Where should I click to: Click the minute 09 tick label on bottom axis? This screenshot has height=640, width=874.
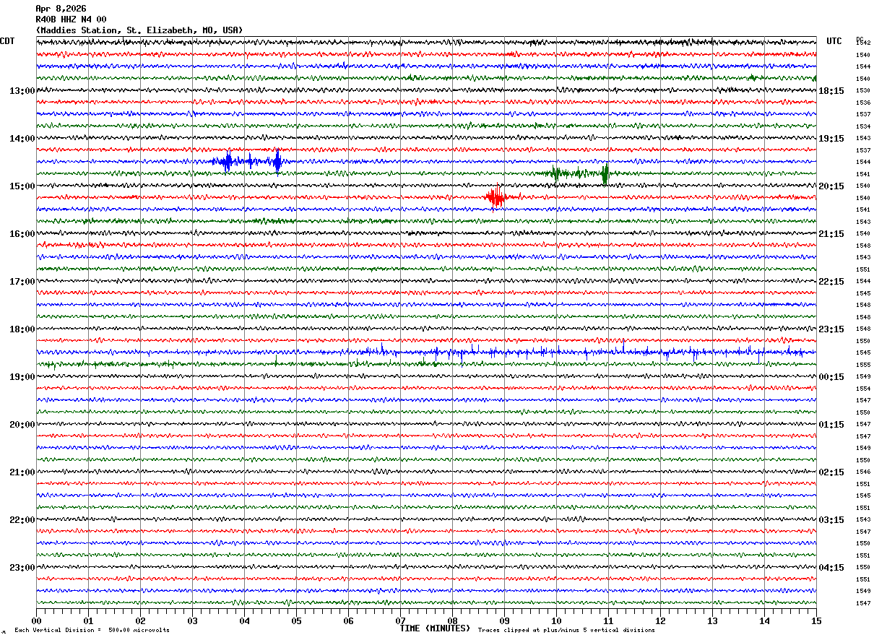[x=504, y=620]
